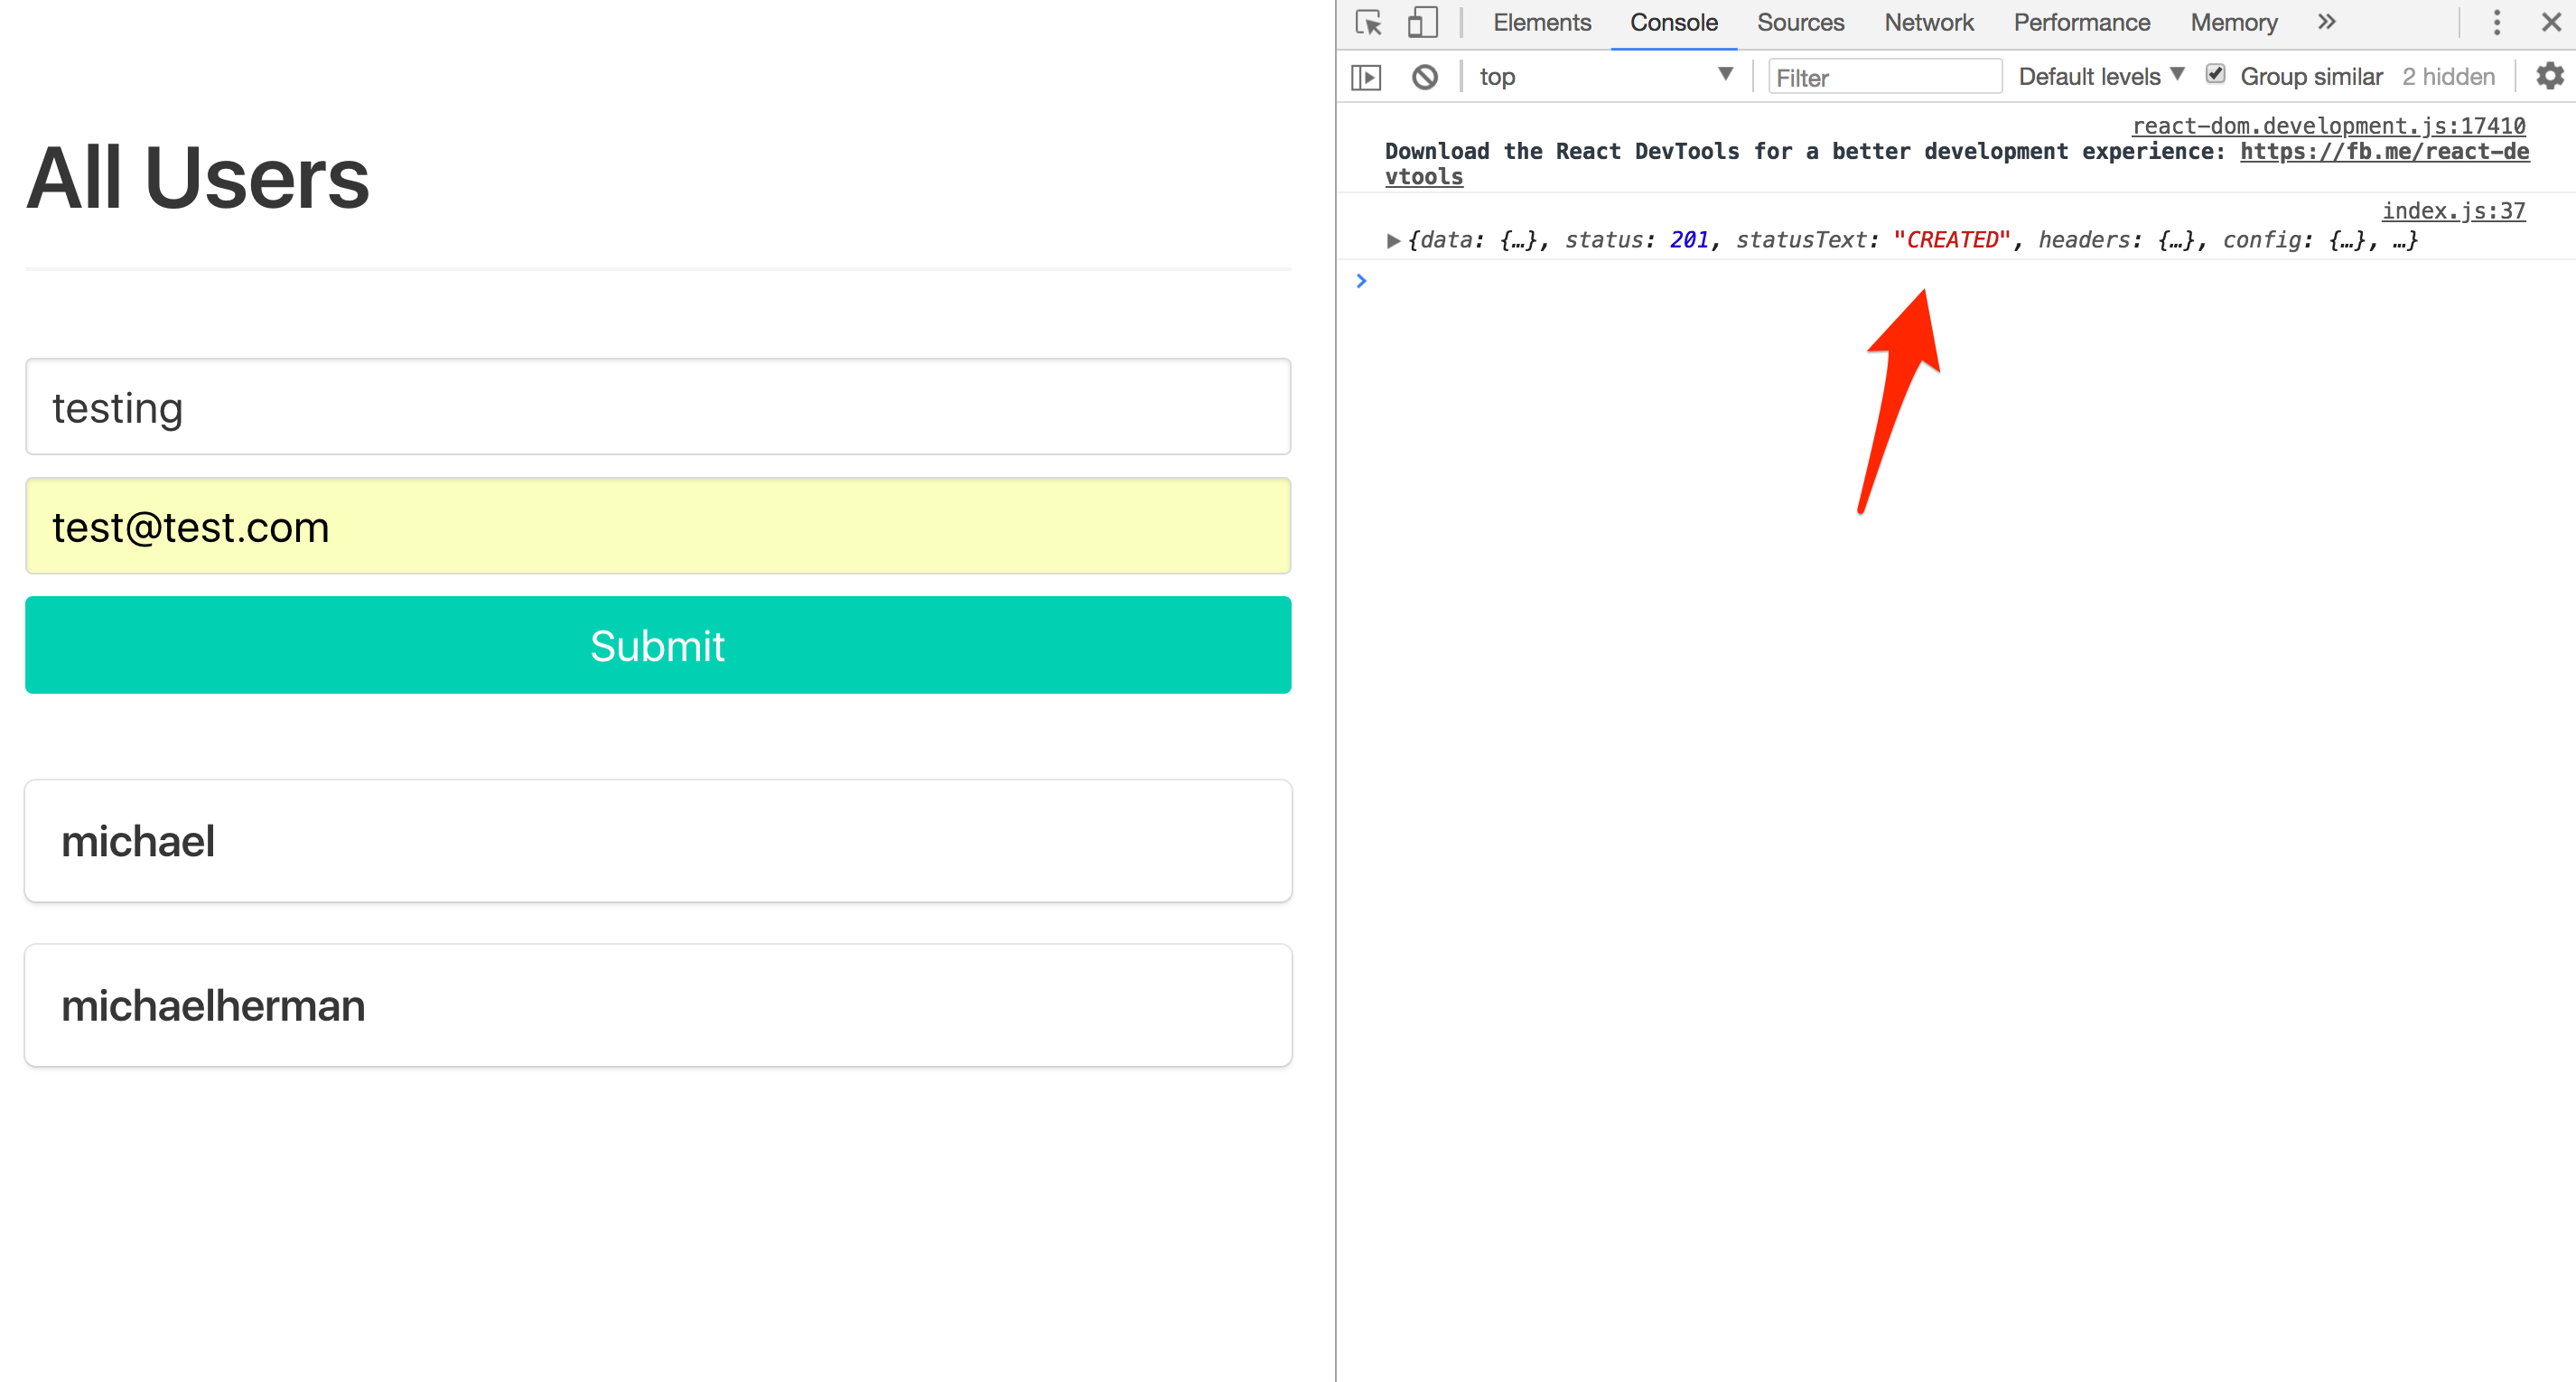The image size is (2576, 1382).
Task: Open the Sources tab
Action: click(x=1800, y=23)
